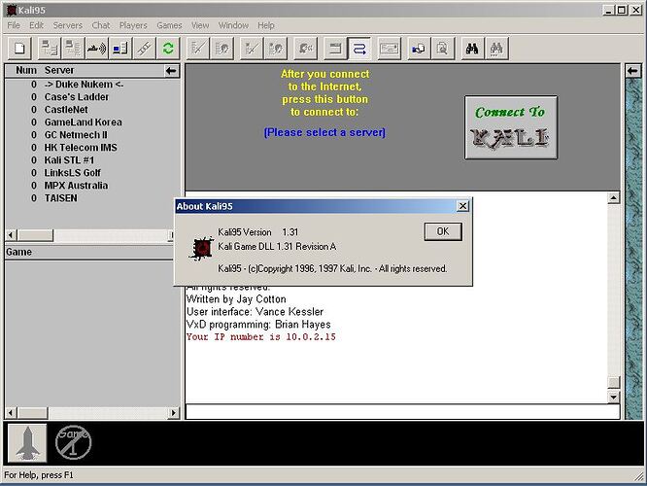Viewport: 647px width, 486px height.
Task: Click the Kali95 title bar application icon
Action: (x=11, y=10)
